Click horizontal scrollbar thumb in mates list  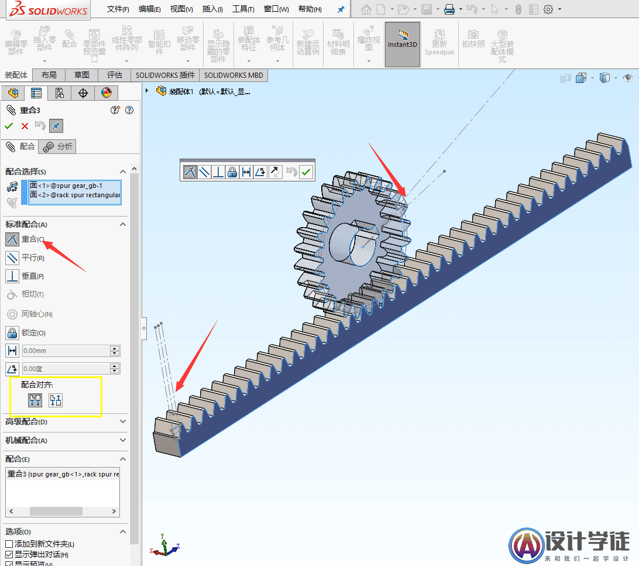(56, 511)
